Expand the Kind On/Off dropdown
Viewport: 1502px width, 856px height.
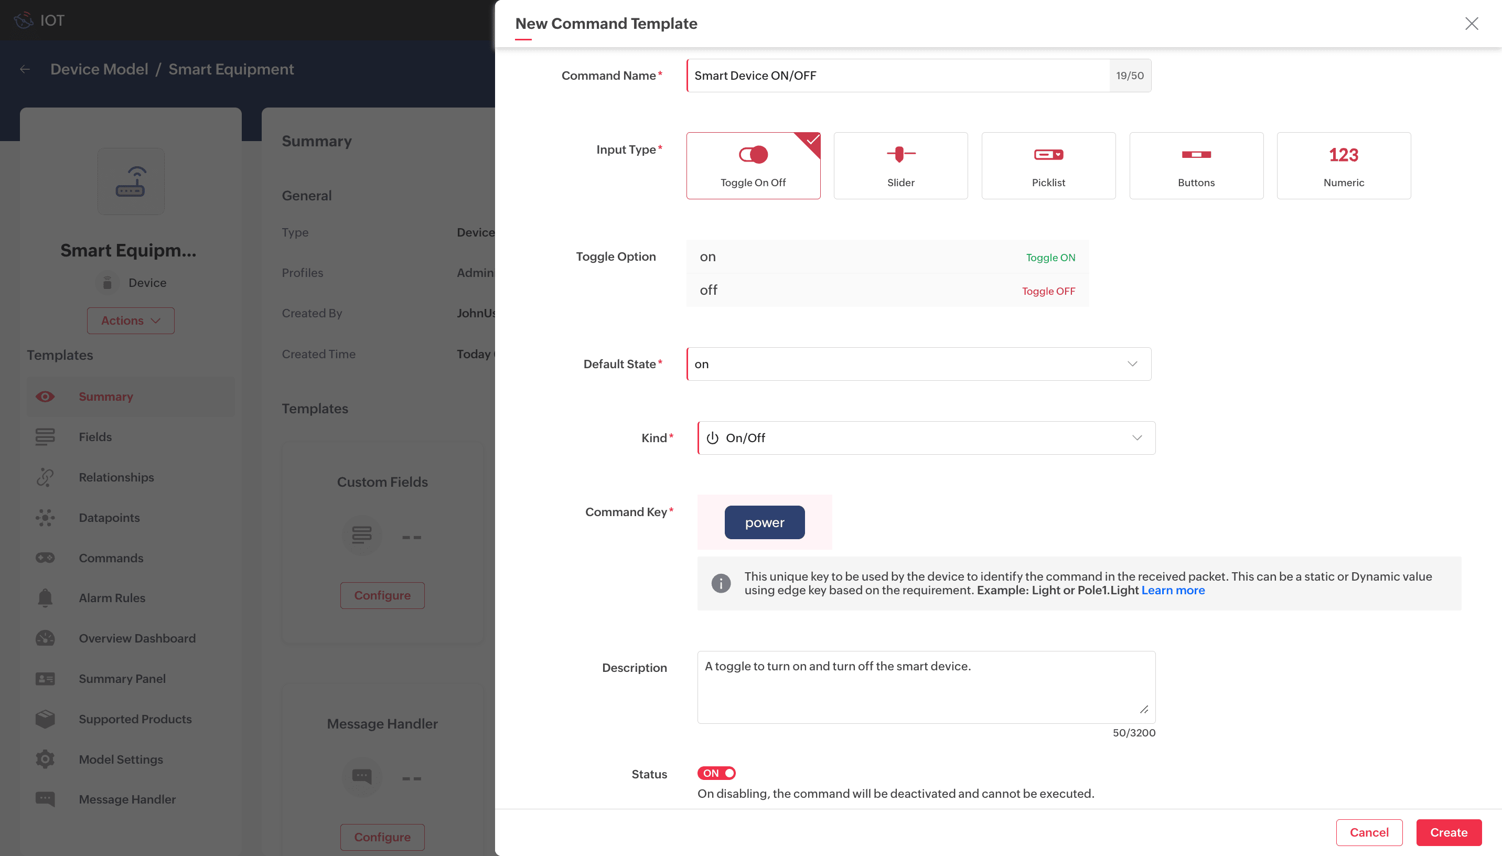[x=926, y=438]
